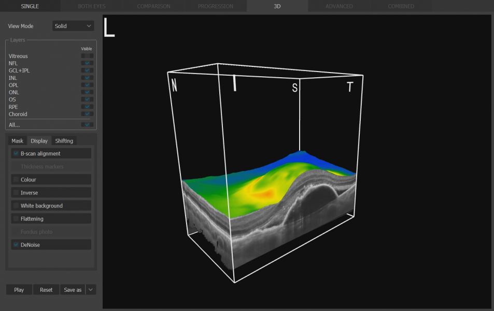Screen dimensions: 494x311
Task: Expand the Save as options arrow
Action: coord(91,290)
